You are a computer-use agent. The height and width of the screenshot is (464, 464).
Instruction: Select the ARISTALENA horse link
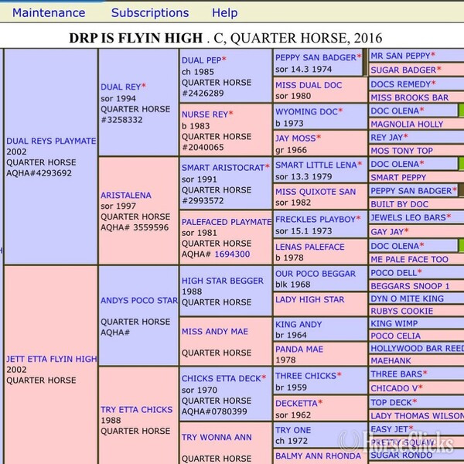click(126, 196)
